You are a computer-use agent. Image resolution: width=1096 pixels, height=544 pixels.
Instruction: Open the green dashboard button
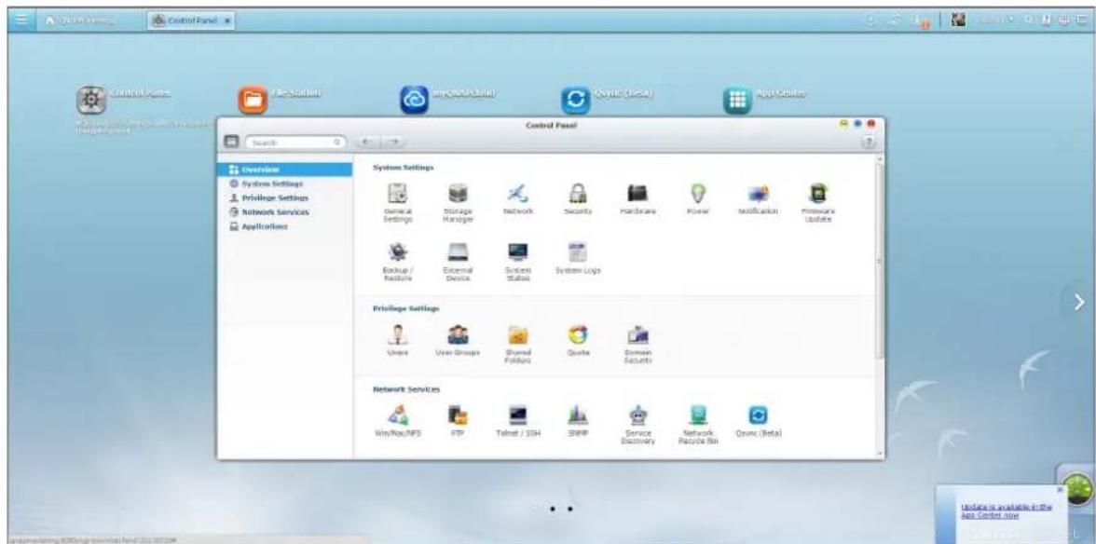(x=1077, y=488)
